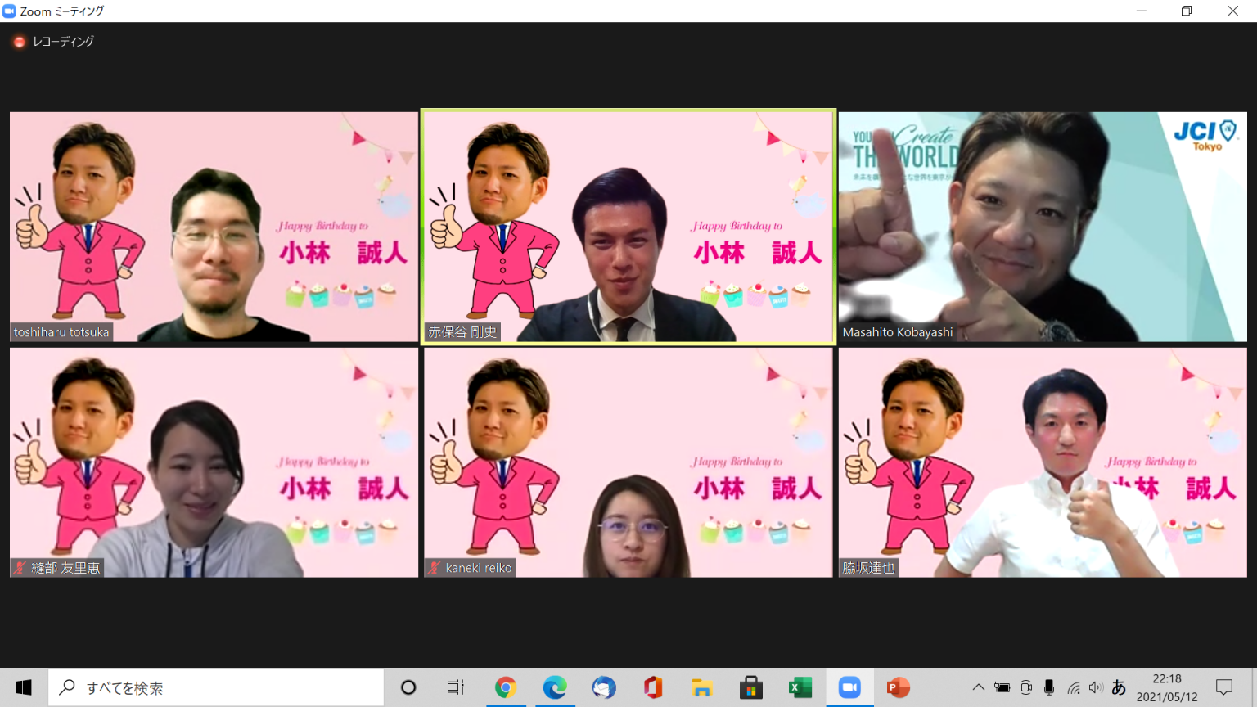Open Thunderbird mail from taskbar
This screenshot has width=1257, height=707.
(604, 687)
